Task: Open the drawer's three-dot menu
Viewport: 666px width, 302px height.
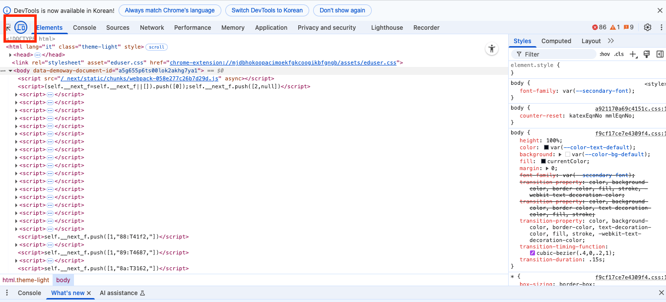Action: tap(7, 293)
